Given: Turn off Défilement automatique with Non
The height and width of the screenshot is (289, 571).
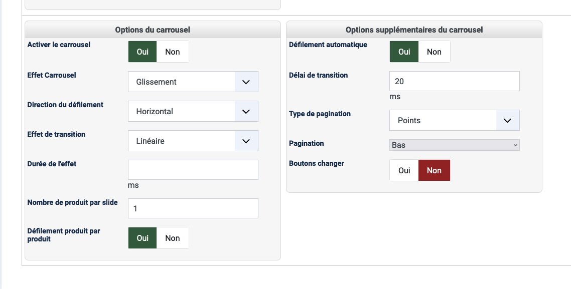Looking at the screenshot, I should coord(434,52).
